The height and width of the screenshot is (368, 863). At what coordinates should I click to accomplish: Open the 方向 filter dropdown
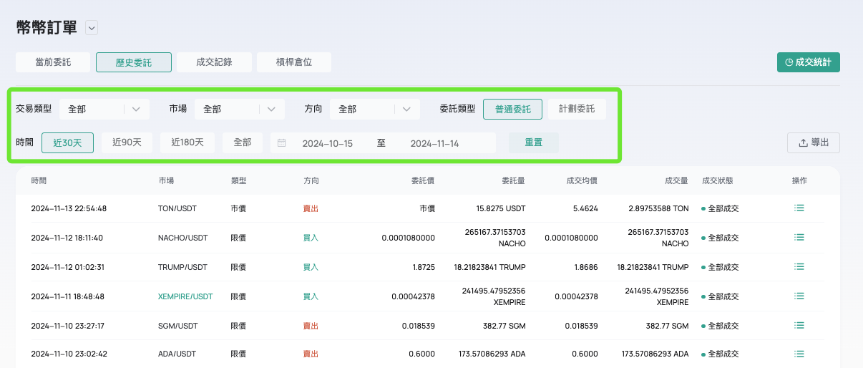[x=374, y=109]
